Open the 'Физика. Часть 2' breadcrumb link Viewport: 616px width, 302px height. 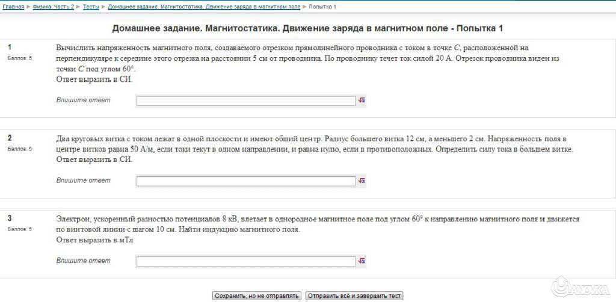54,7
